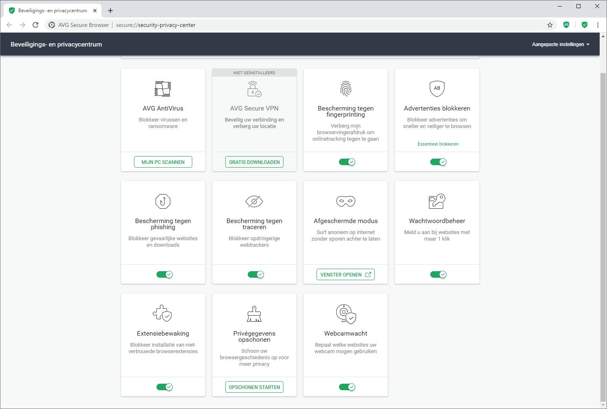Open the Essentieel blokkeren link
This screenshot has width=607, height=409.
click(438, 144)
